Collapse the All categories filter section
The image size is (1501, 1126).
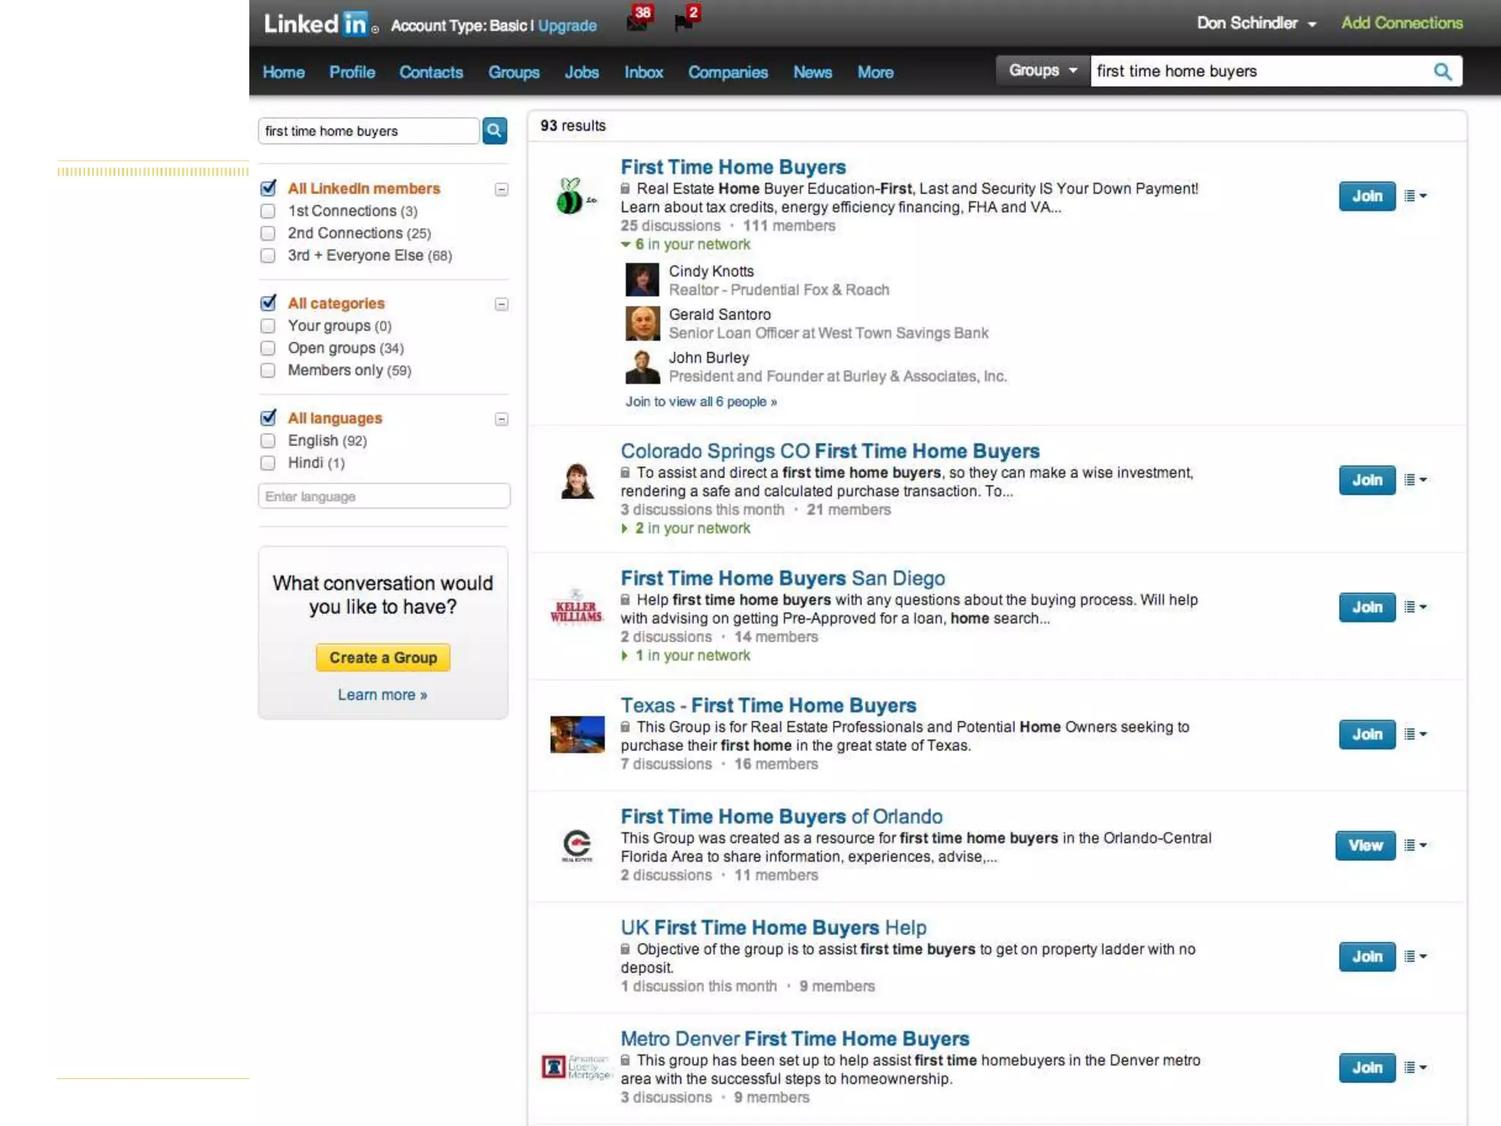501,304
